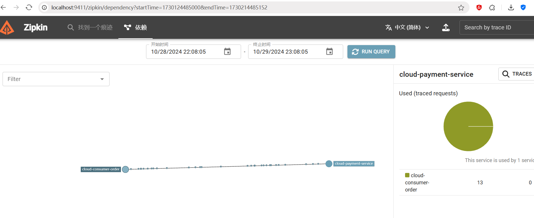
Task: Bookmark this page with the star
Action: [461, 8]
